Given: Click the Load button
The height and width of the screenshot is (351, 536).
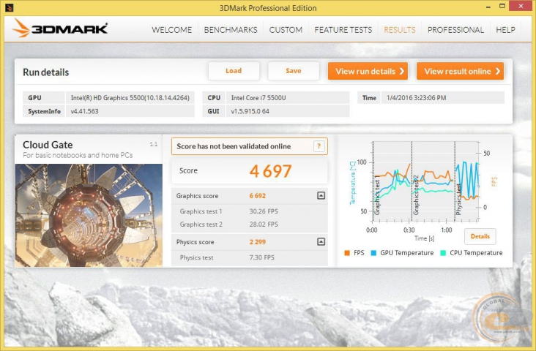Looking at the screenshot, I should 234,71.
